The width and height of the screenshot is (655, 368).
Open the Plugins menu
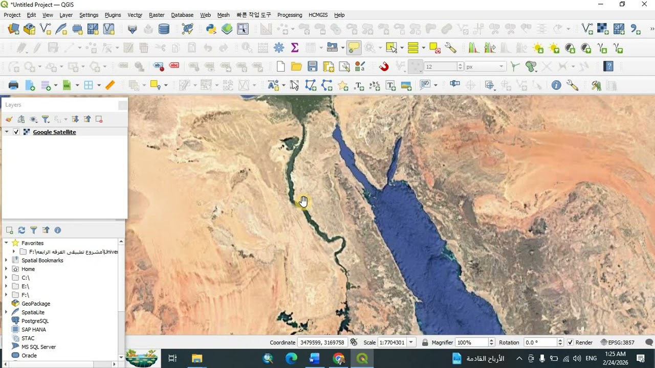(113, 15)
